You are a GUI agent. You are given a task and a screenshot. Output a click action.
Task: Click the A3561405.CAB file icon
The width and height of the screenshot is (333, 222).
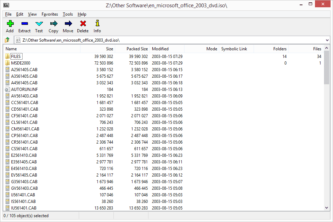[x=7, y=76]
